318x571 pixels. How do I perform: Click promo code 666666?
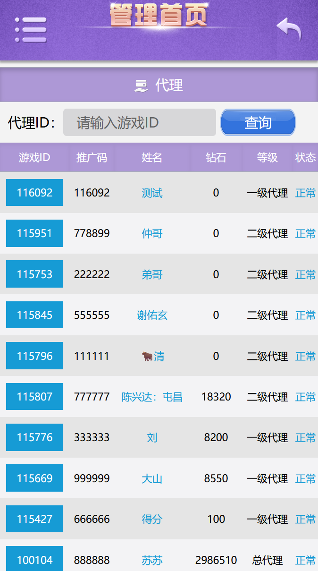[x=92, y=519]
